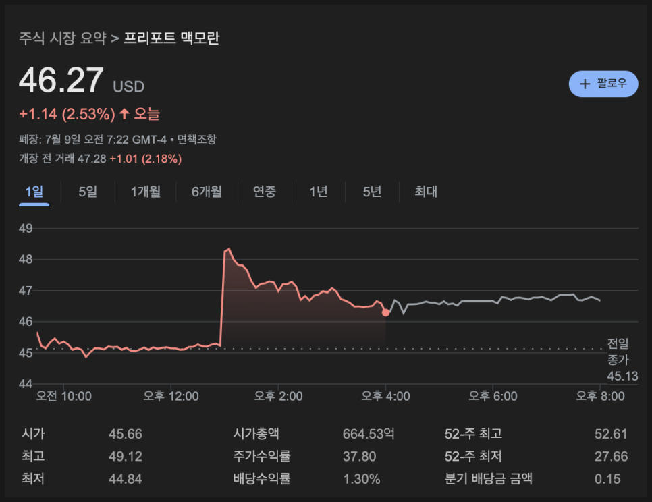Click the 오후 2:00 time axis label
Viewport: 652px width, 502px height.
(278, 396)
